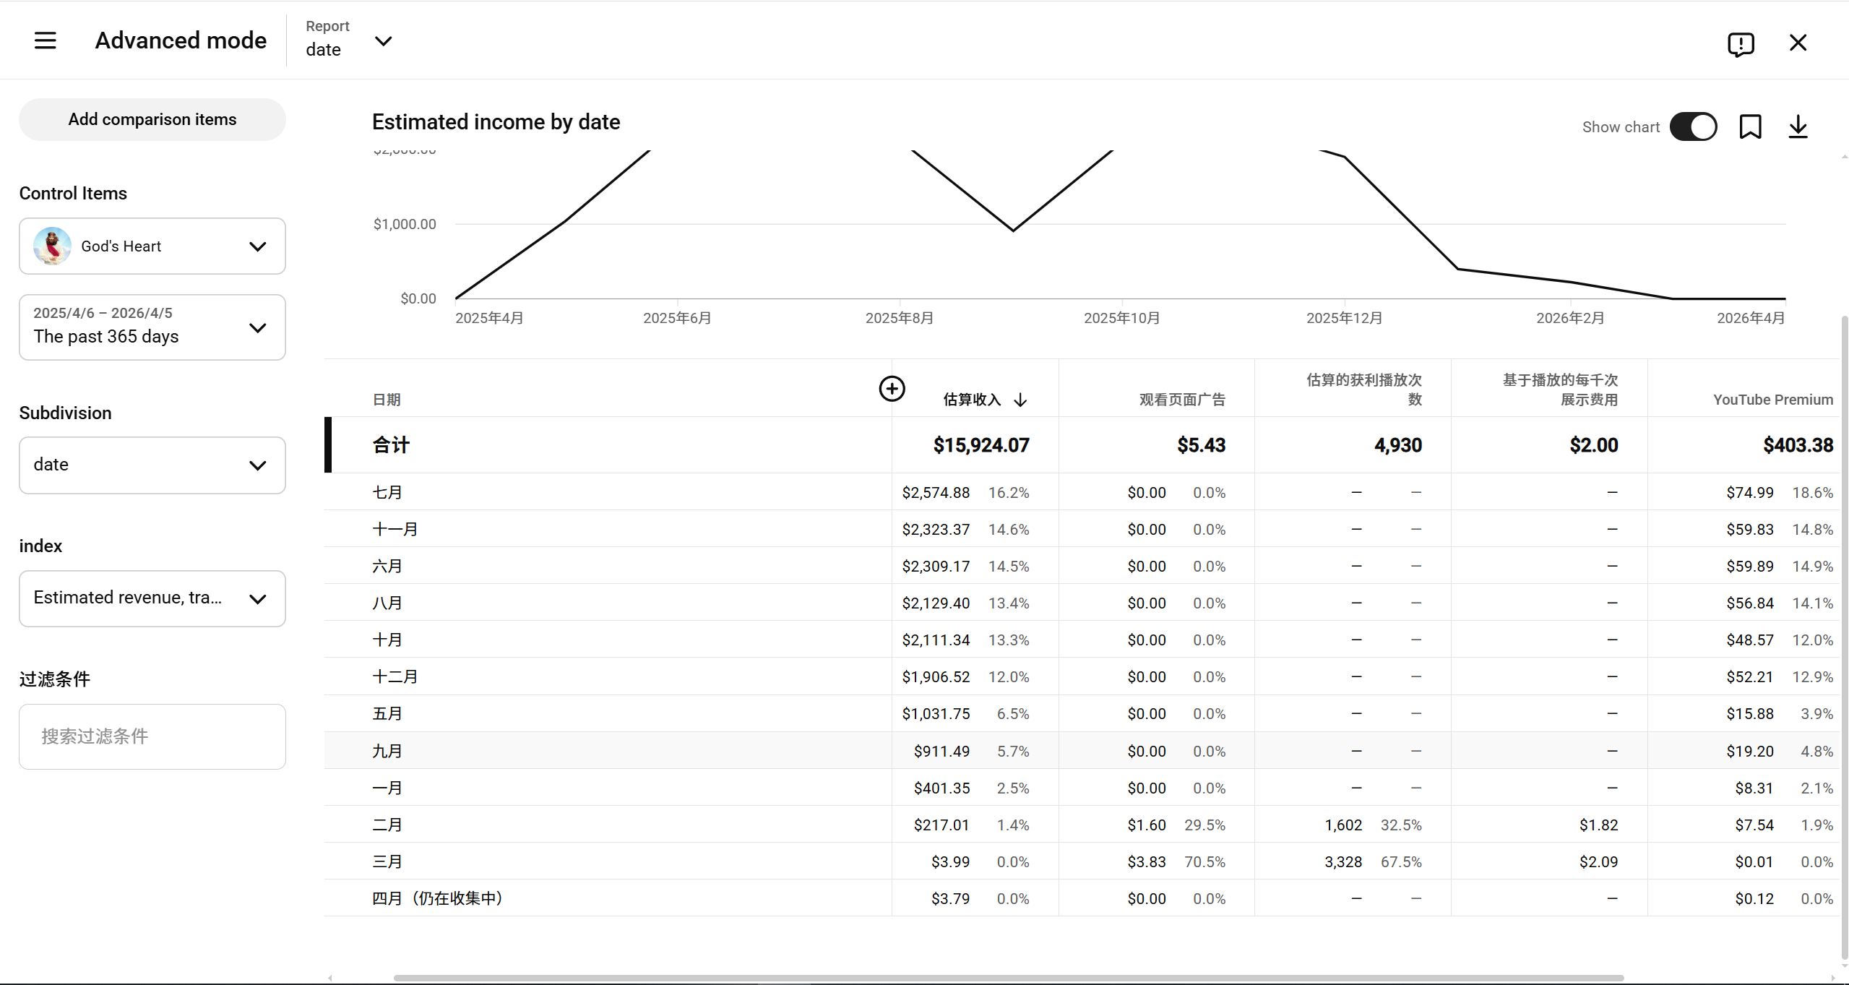The image size is (1849, 985).
Task: Click the Add comparison items button
Action: [152, 120]
